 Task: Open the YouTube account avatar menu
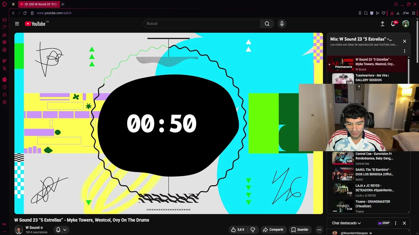pyautogui.click(x=406, y=23)
